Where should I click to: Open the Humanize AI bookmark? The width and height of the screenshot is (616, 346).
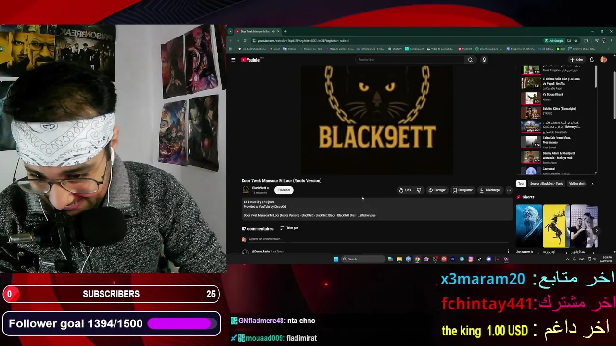(414, 49)
